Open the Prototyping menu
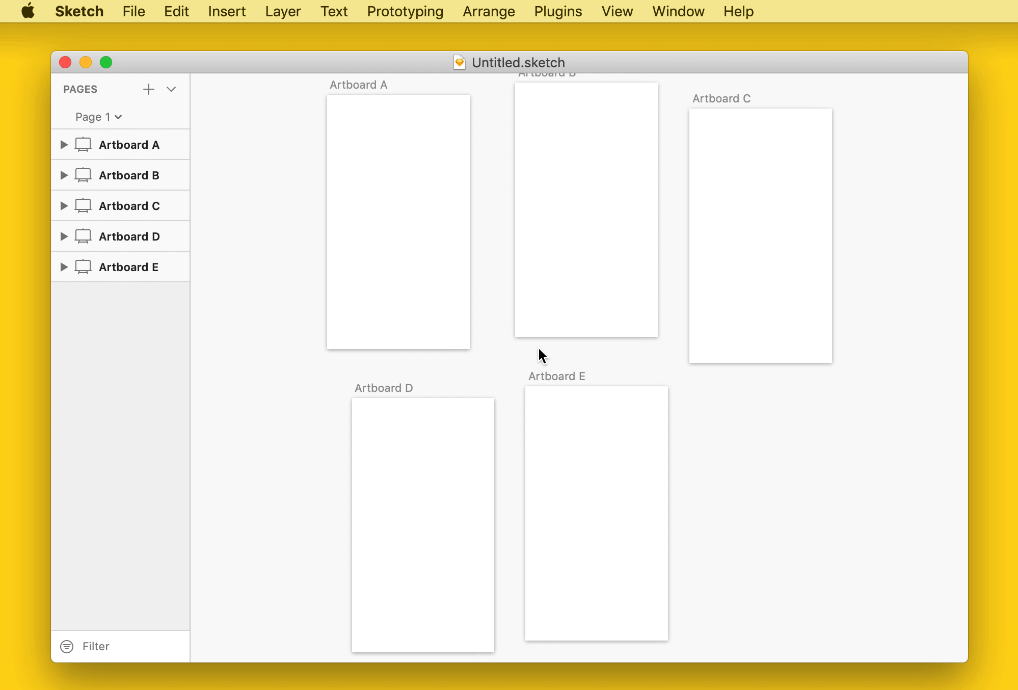The height and width of the screenshot is (690, 1018). 405,11
